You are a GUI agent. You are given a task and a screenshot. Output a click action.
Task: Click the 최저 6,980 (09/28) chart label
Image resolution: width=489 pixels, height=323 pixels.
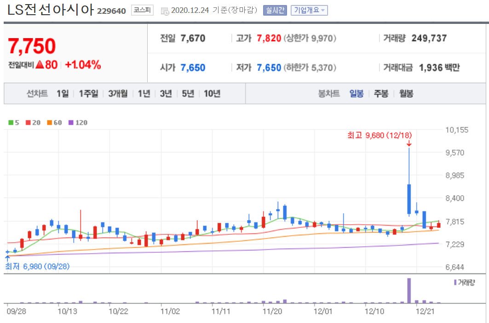coord(37,266)
